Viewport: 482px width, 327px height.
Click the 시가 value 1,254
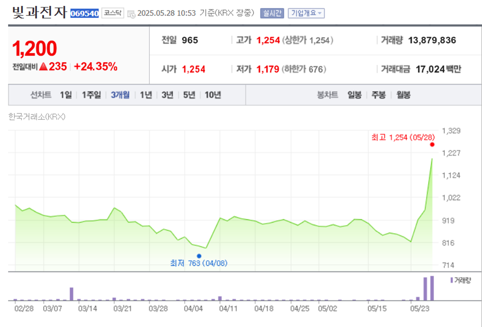(194, 69)
